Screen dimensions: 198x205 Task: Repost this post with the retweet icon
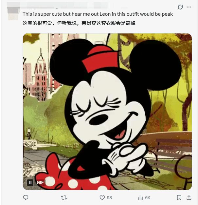[x=64, y=197]
